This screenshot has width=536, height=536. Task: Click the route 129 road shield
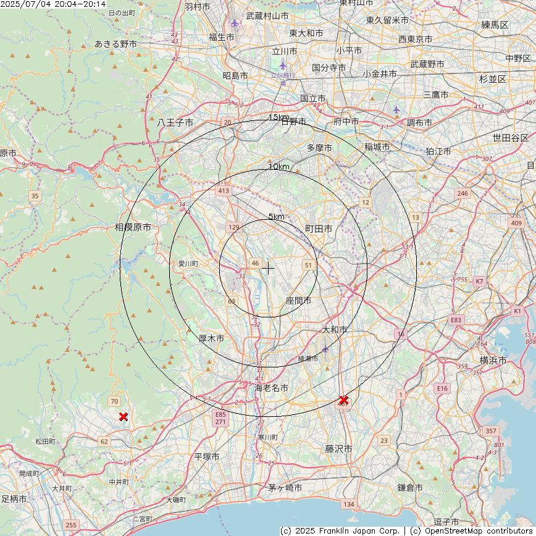tap(234, 227)
